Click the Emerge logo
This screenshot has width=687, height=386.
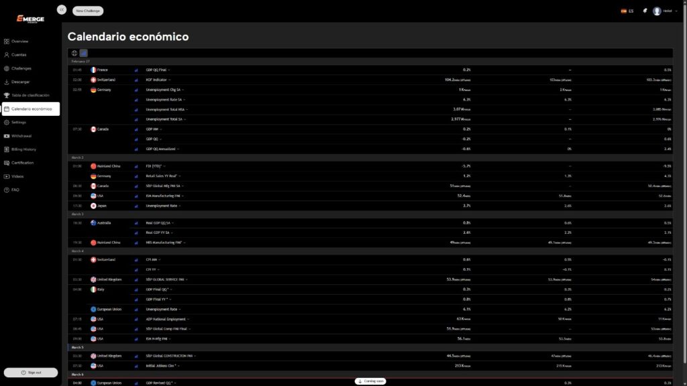pos(31,19)
